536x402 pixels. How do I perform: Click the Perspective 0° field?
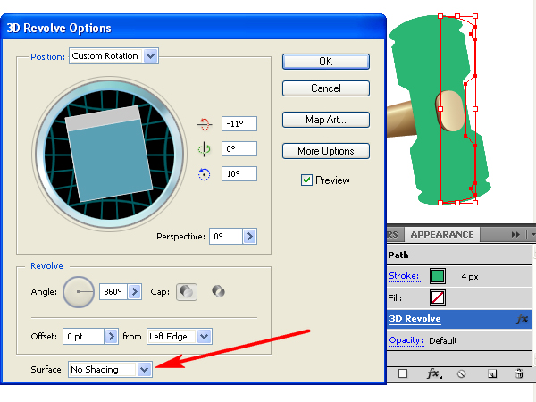[x=226, y=236]
